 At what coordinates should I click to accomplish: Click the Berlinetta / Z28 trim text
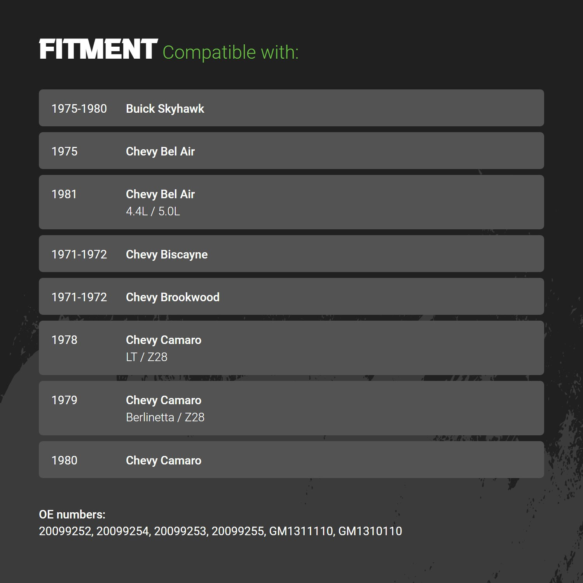pos(165,417)
